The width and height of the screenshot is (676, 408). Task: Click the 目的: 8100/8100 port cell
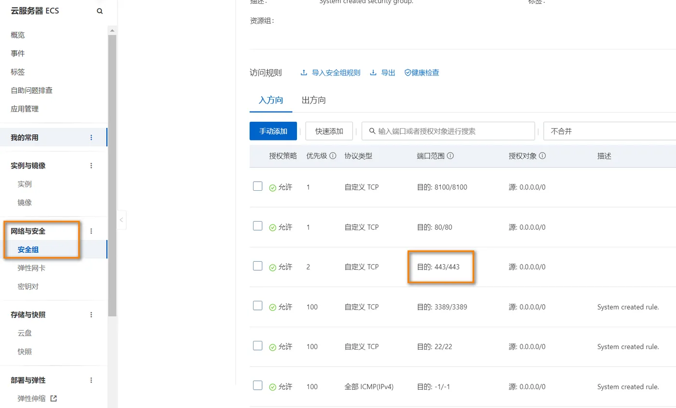click(442, 187)
